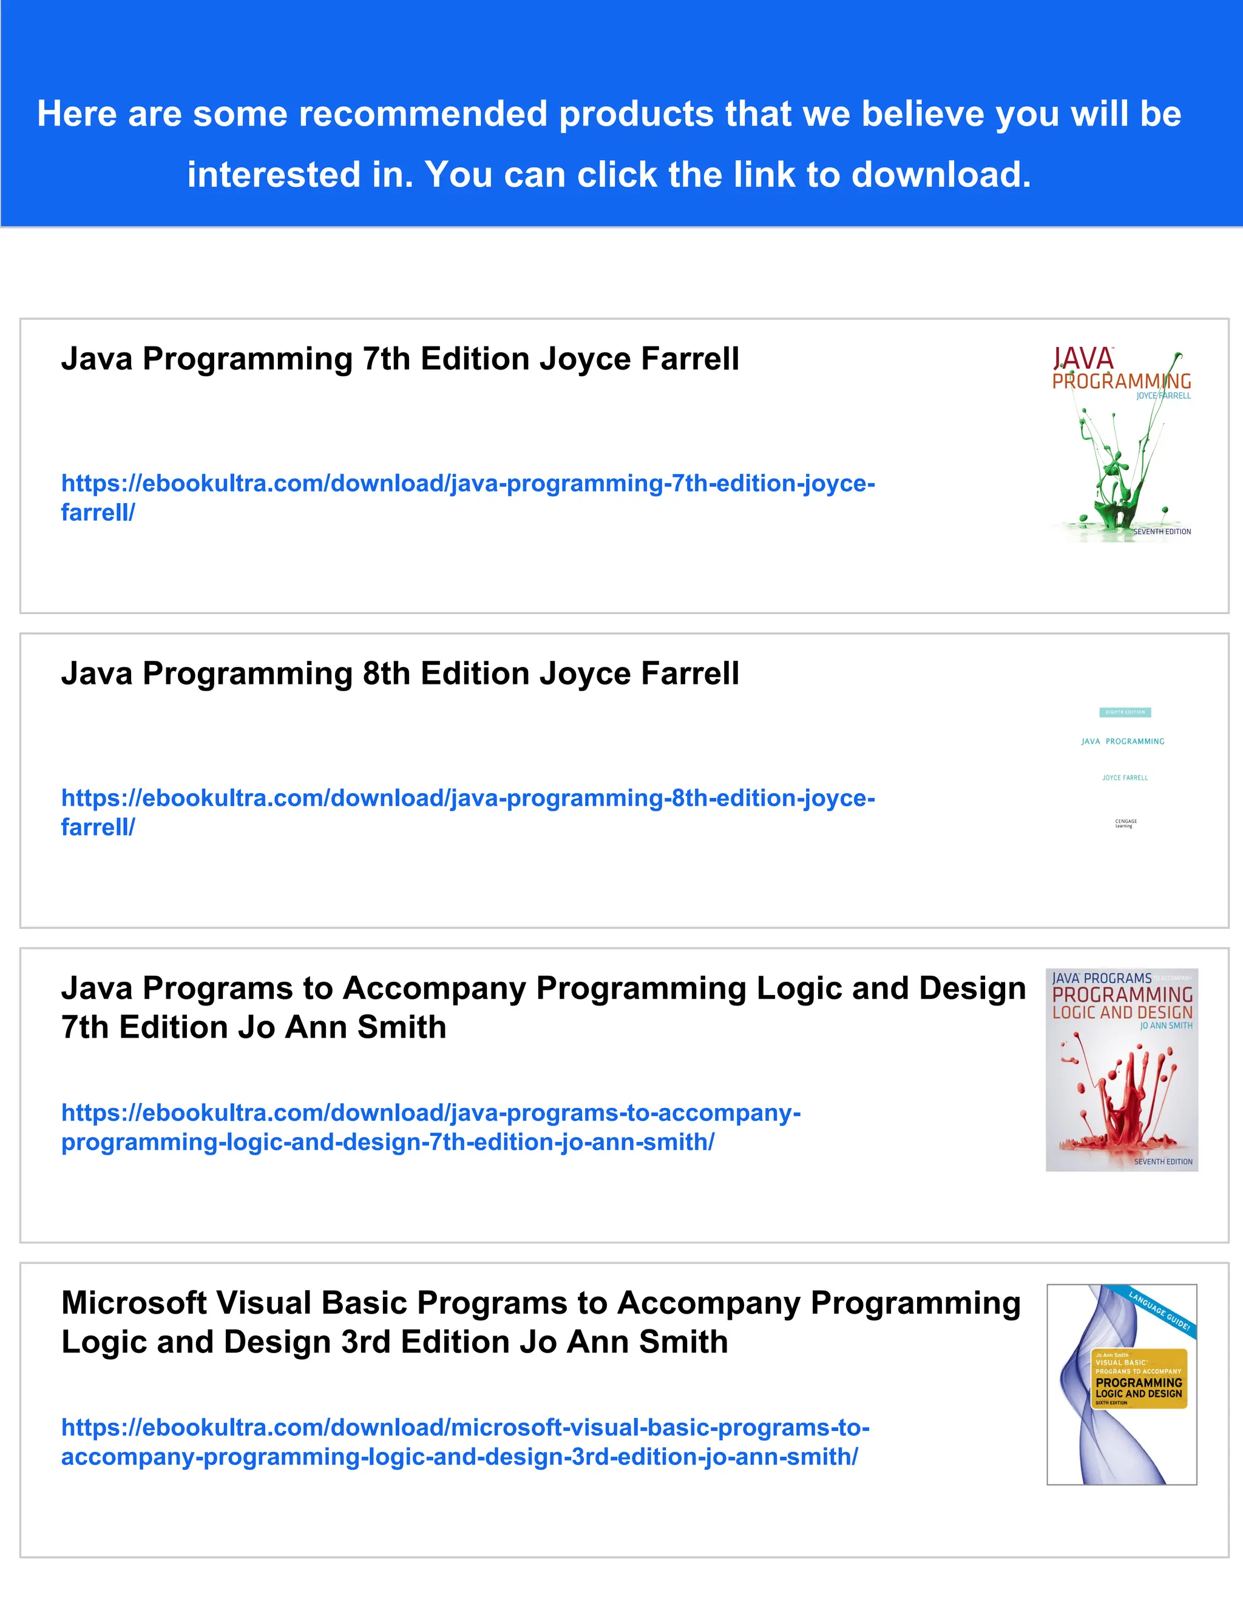Click 'JO ANN SMITH' author text on red cover

tap(1166, 1025)
